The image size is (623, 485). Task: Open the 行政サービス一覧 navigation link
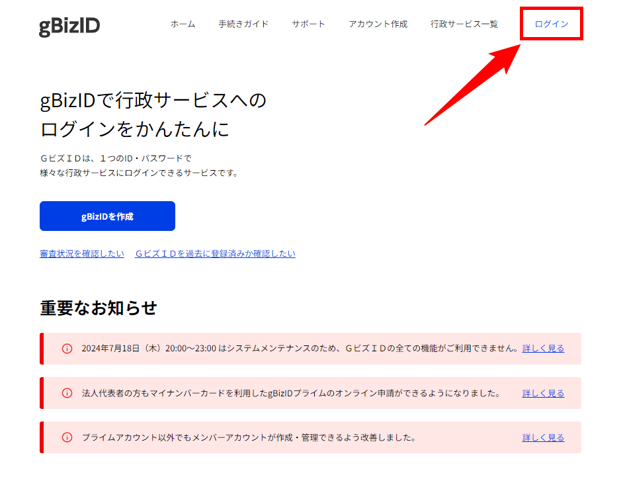point(464,24)
